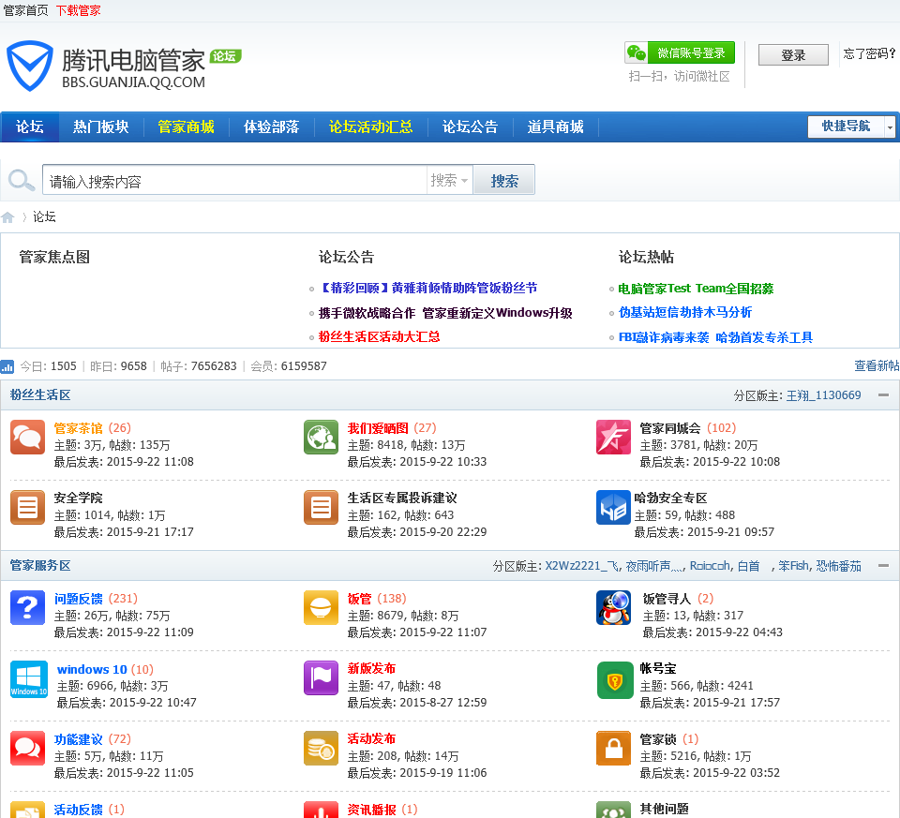This screenshot has width=900, height=818.
Task: Click the magnifying glass search icon
Action: pos(22,180)
